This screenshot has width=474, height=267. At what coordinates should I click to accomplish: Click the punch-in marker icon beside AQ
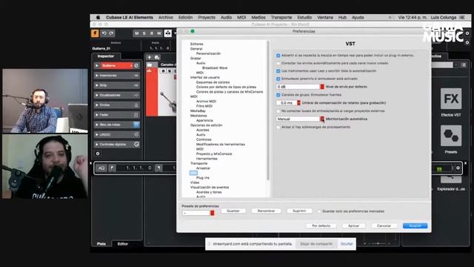click(112, 168)
